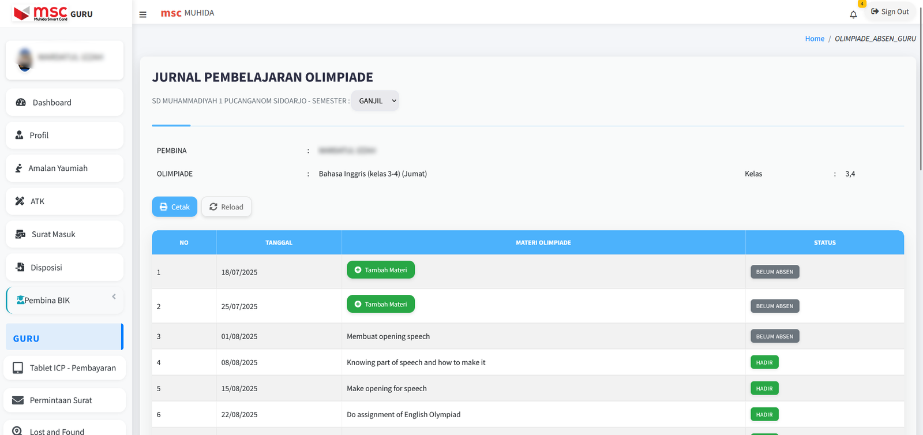
Task: Click the Profil user icon
Action: tap(19, 135)
